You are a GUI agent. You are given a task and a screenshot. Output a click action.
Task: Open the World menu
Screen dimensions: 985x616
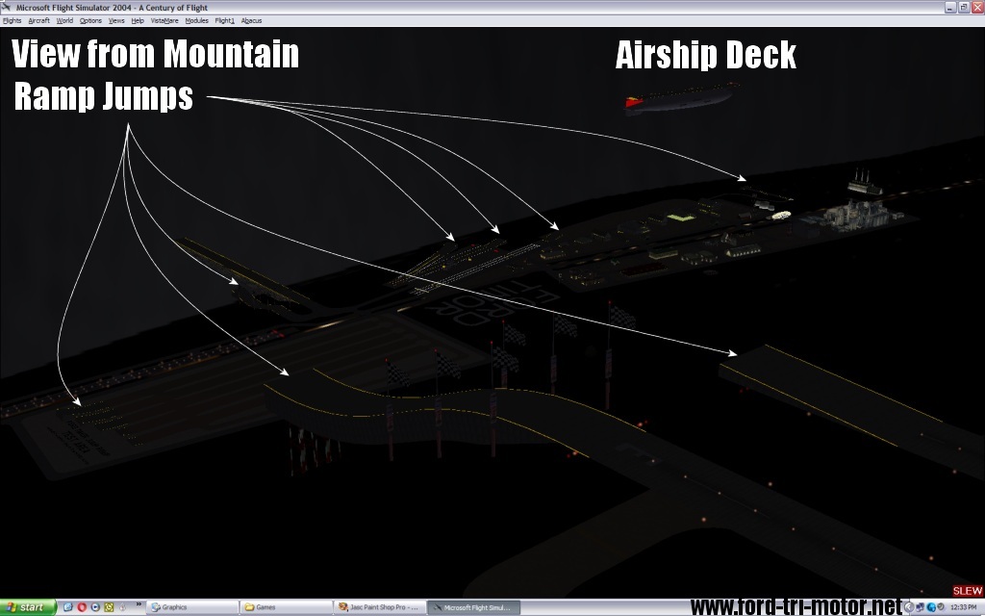[x=64, y=21]
